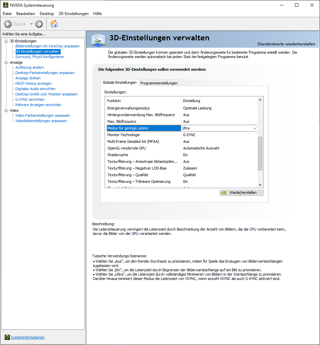Viewport: 320px width, 345px height.
Task: Maximize the NVIDIA Systemsteuerung window
Action: coord(297,5)
